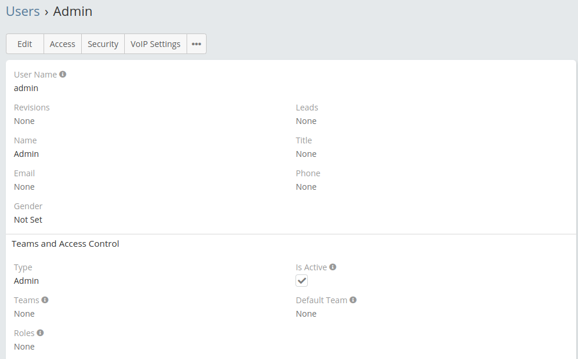Screen dimensions: 578x359
Task: Click the info icon beside Is Active
Action: click(x=333, y=267)
